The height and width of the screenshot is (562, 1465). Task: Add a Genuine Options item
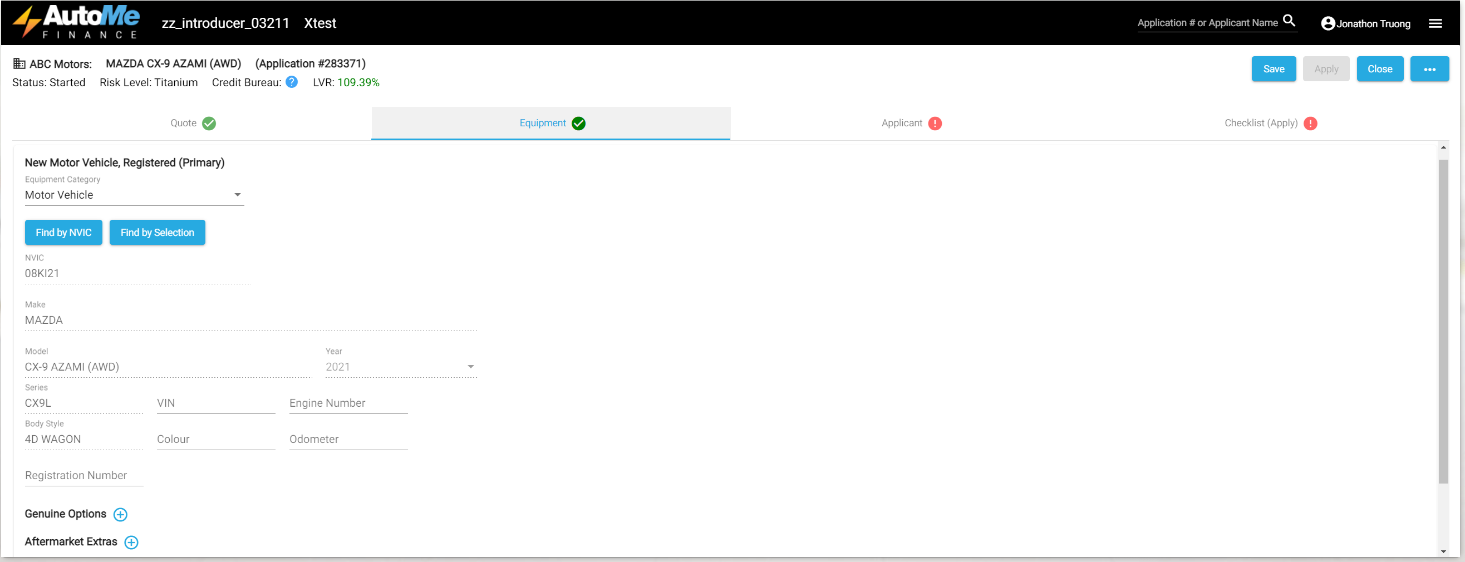pyautogui.click(x=120, y=515)
